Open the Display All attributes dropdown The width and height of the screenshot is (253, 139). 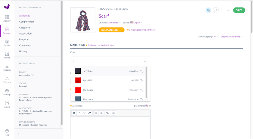232,37
